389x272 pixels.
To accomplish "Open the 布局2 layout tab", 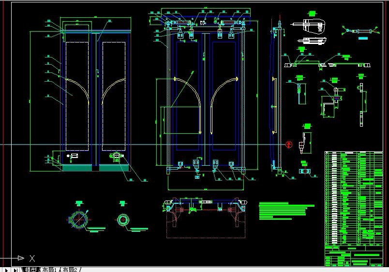I will click(70, 270).
